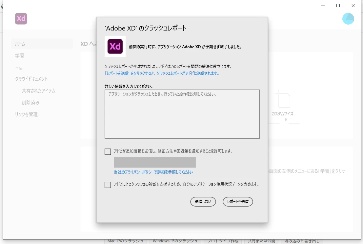
Task: Focus the crash description text area
Action: pos(182,114)
